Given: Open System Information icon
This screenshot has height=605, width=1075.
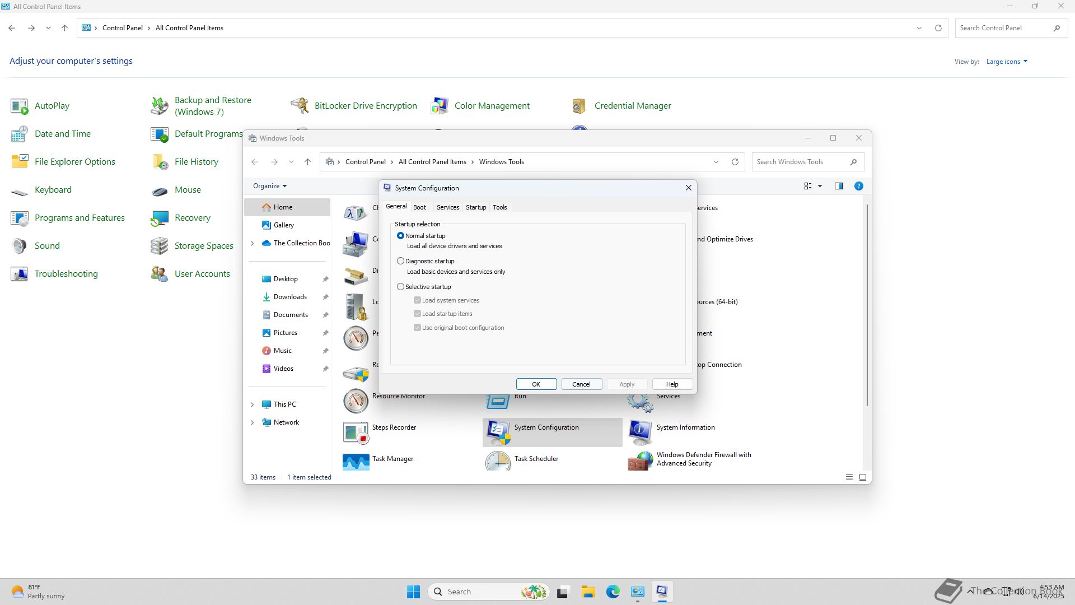Looking at the screenshot, I should (x=640, y=431).
